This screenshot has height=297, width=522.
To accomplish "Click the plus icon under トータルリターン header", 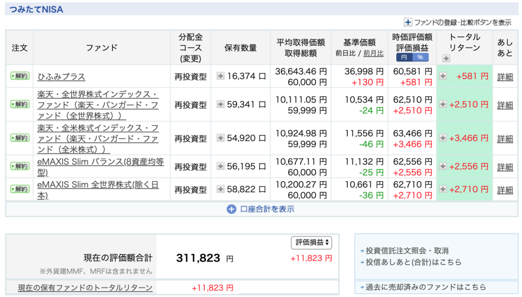I will coord(446,58).
